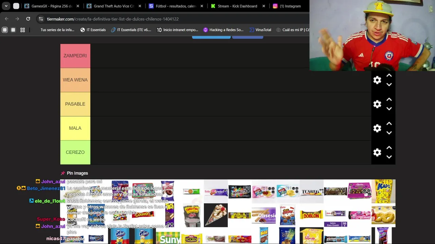Select the Soprole Jalea image

point(312,236)
